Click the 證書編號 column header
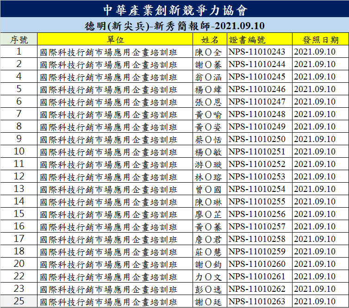Viewport: 349px width, 308px height. point(260,39)
